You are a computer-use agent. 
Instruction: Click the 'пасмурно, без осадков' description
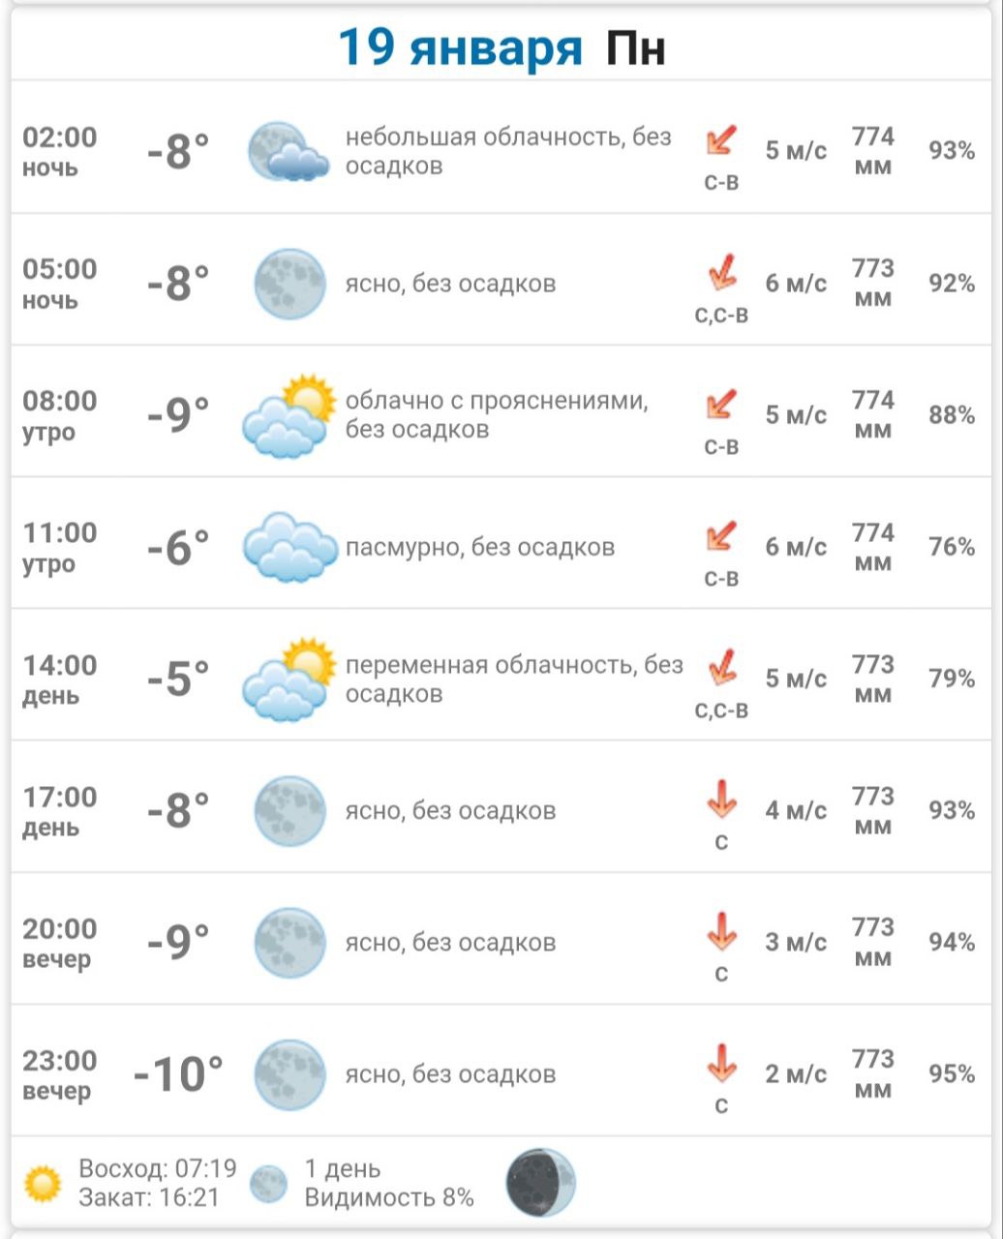480,548
